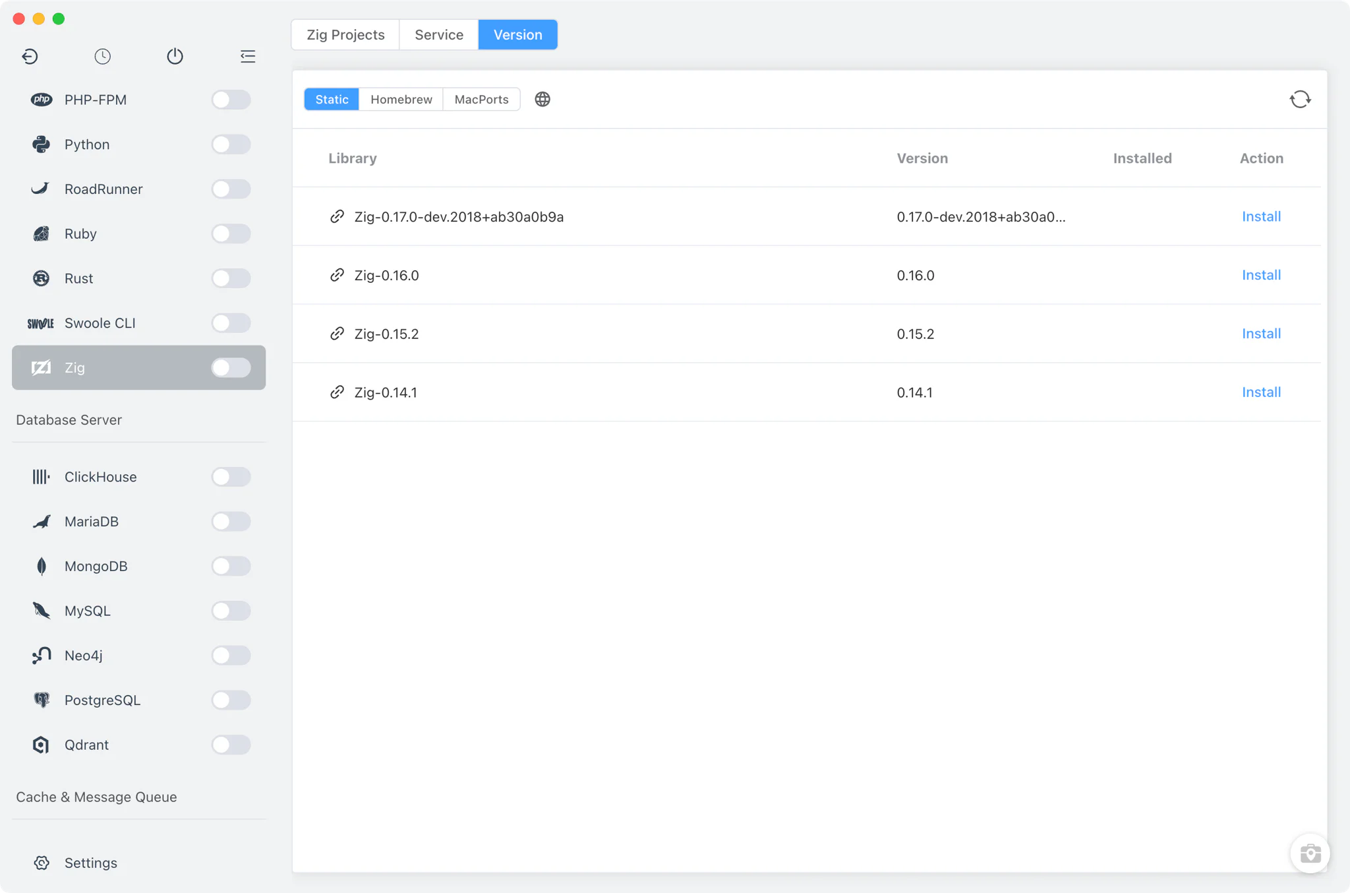Click the Zig-0.17.0-dev.2018+ab30a0b9a library name
Viewport: 1350px width, 893px height.
[459, 216]
